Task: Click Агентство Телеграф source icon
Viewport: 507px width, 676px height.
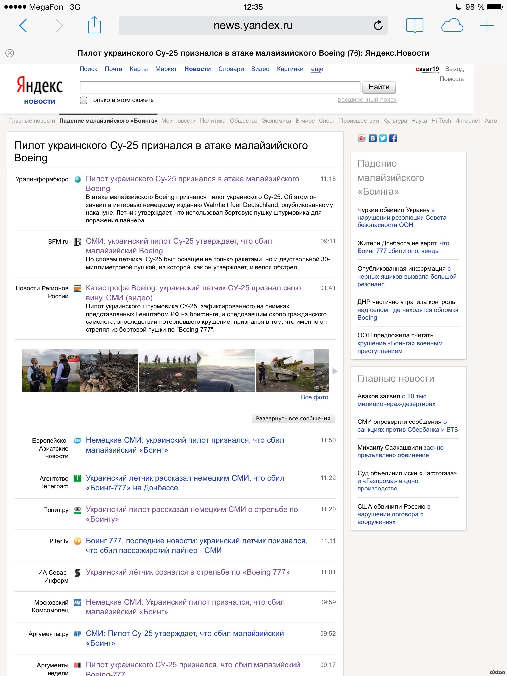Action: click(78, 478)
